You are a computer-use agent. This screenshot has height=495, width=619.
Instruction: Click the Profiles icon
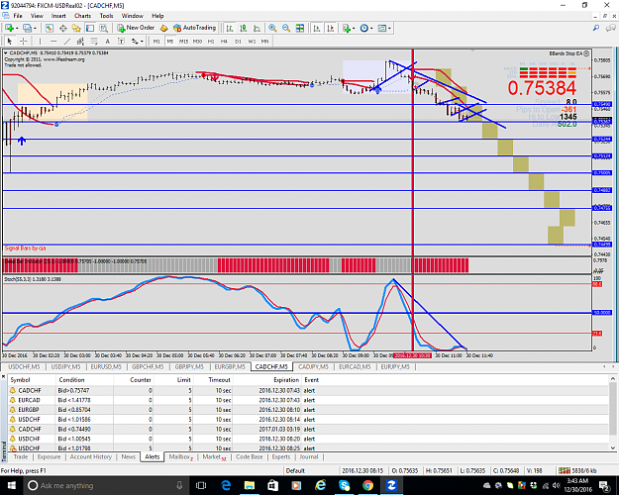tap(27, 28)
